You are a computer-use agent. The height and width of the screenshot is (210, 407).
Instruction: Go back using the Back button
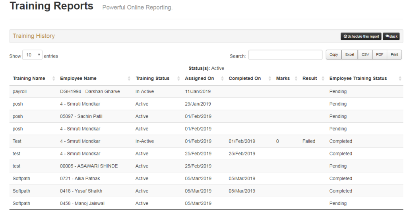pyautogui.click(x=391, y=36)
